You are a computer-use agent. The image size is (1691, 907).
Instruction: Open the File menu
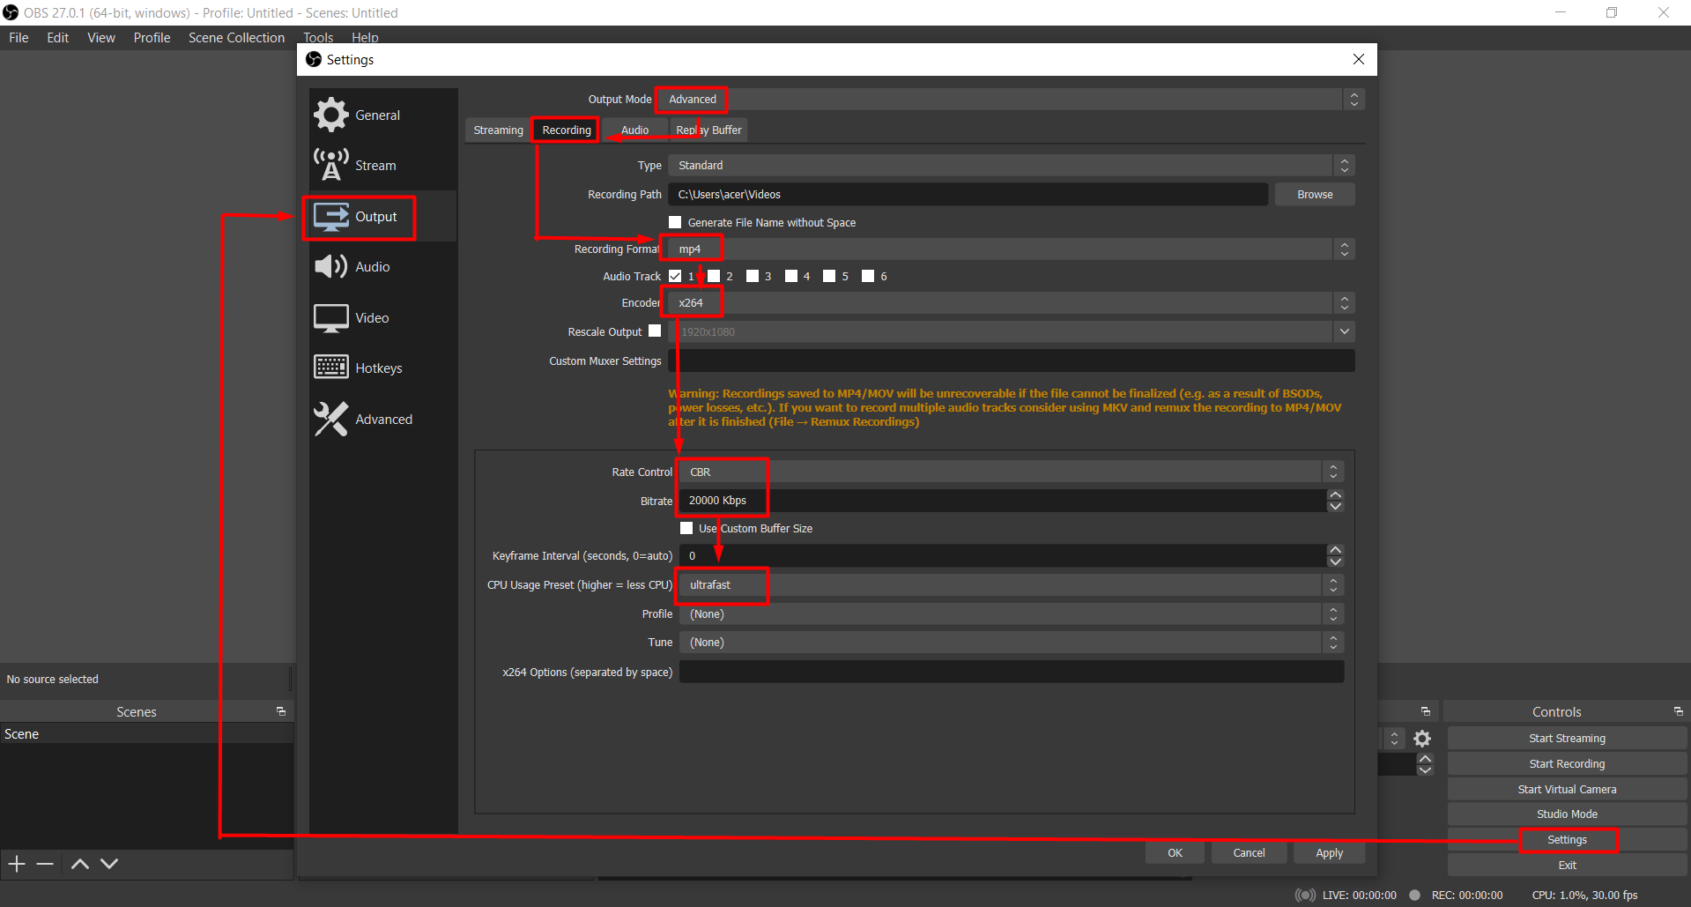coord(19,37)
